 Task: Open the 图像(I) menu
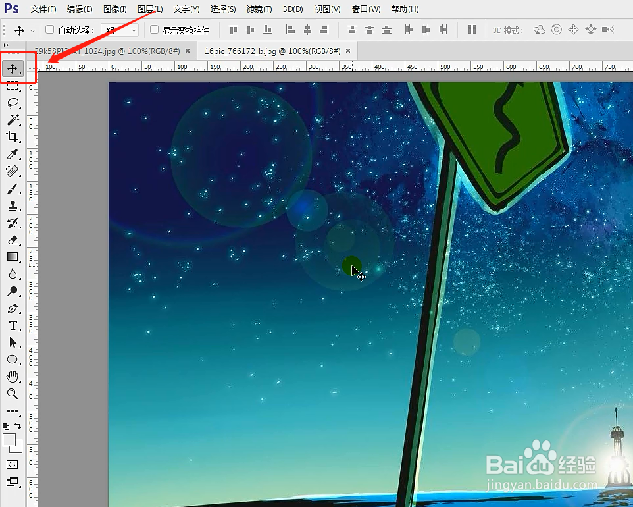[114, 9]
